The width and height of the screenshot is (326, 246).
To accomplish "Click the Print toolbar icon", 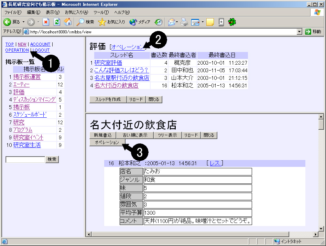I will tap(185, 22).
